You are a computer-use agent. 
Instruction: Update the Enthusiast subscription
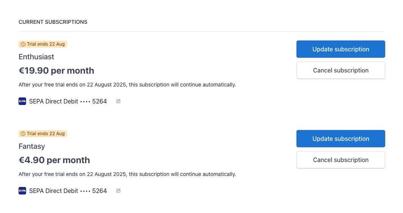coord(341,49)
